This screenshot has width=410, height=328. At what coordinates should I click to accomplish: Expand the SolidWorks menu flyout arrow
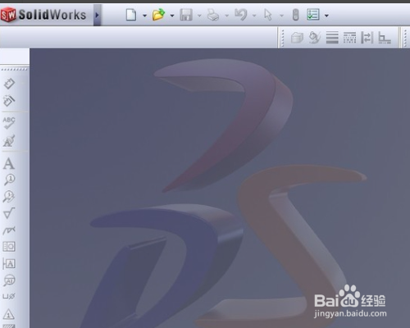click(97, 15)
